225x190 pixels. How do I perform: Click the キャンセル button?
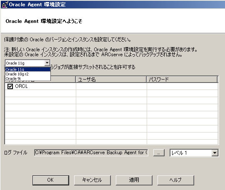tap(92, 180)
